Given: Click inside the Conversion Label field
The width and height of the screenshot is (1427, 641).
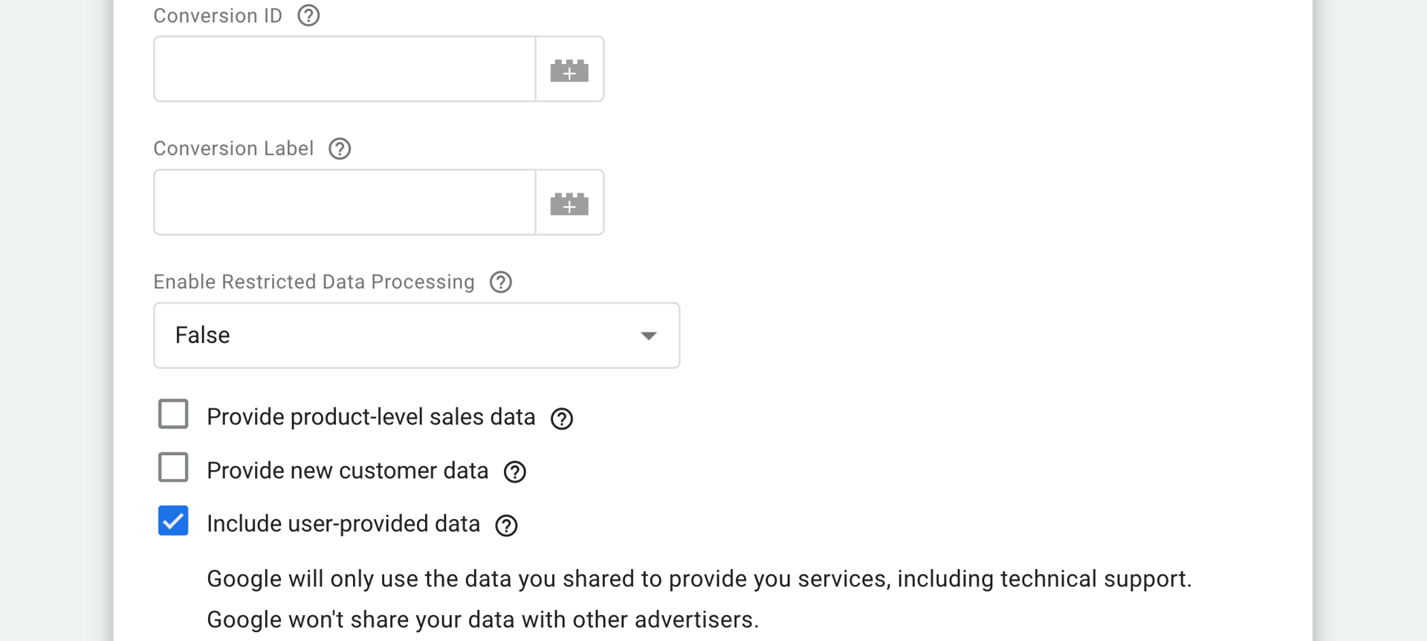Looking at the screenshot, I should pos(342,202).
